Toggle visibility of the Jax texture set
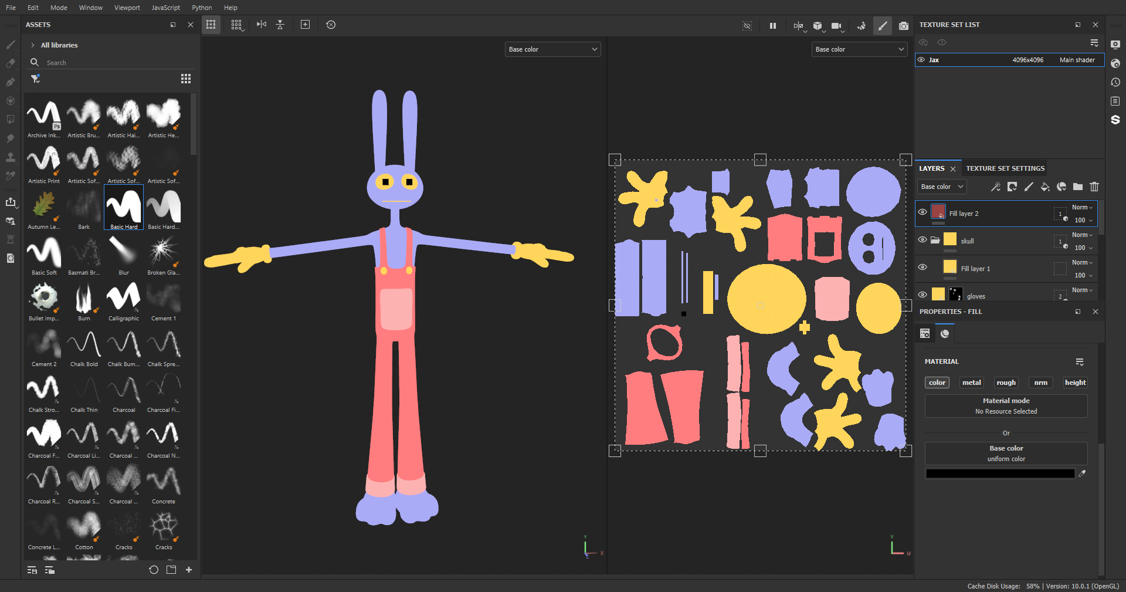Image resolution: width=1126 pixels, height=592 pixels. tap(921, 60)
